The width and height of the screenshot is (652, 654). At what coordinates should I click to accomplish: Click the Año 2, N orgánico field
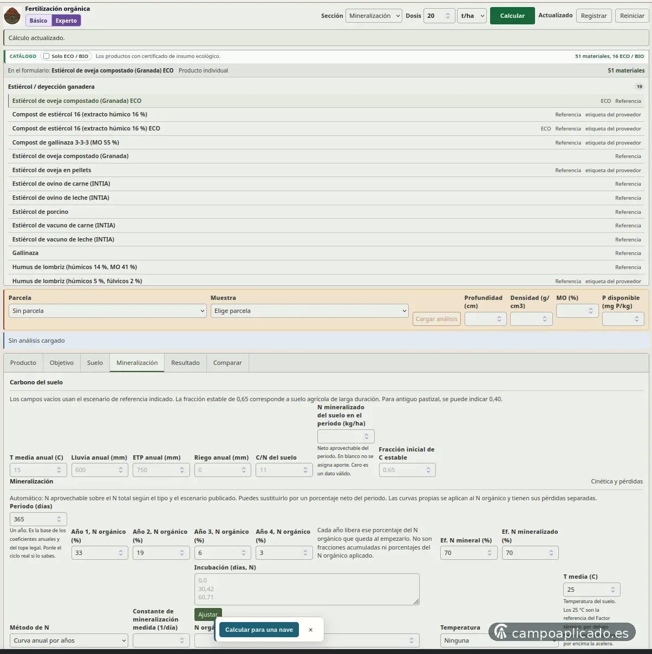[x=161, y=553]
